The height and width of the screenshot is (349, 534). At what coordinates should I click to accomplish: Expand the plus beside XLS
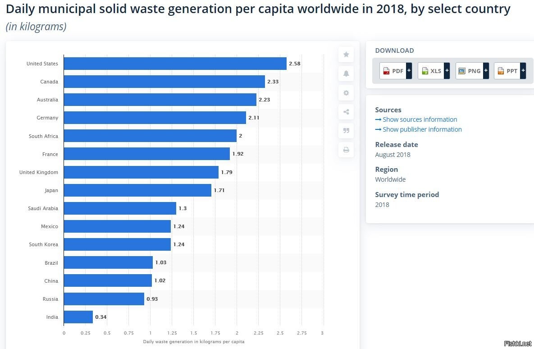447,71
